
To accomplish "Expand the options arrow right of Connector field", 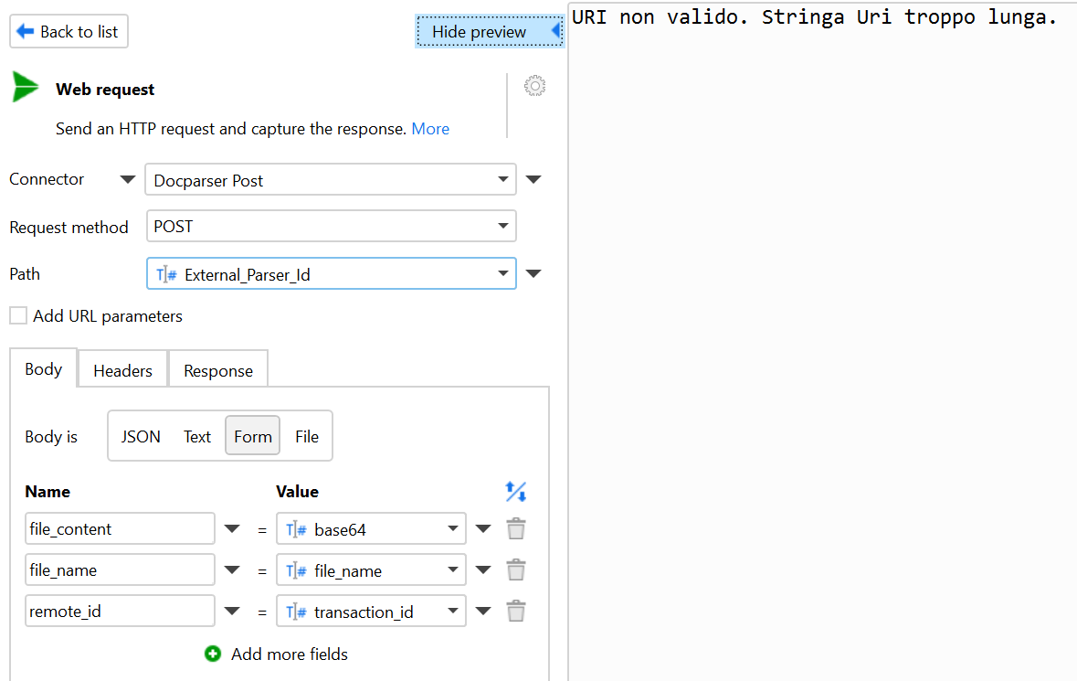I will (533, 179).
